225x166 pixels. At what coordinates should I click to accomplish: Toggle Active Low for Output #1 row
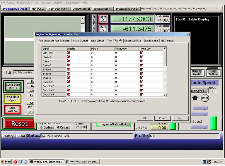tap(141, 82)
